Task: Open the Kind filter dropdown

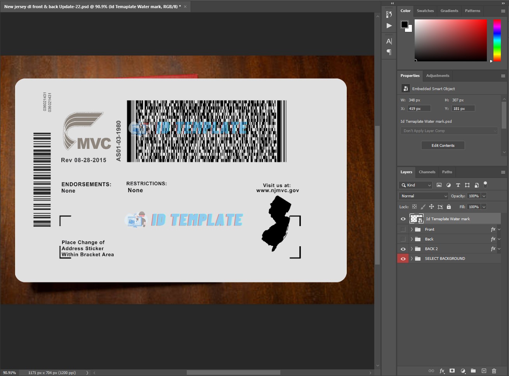Action: click(x=415, y=185)
